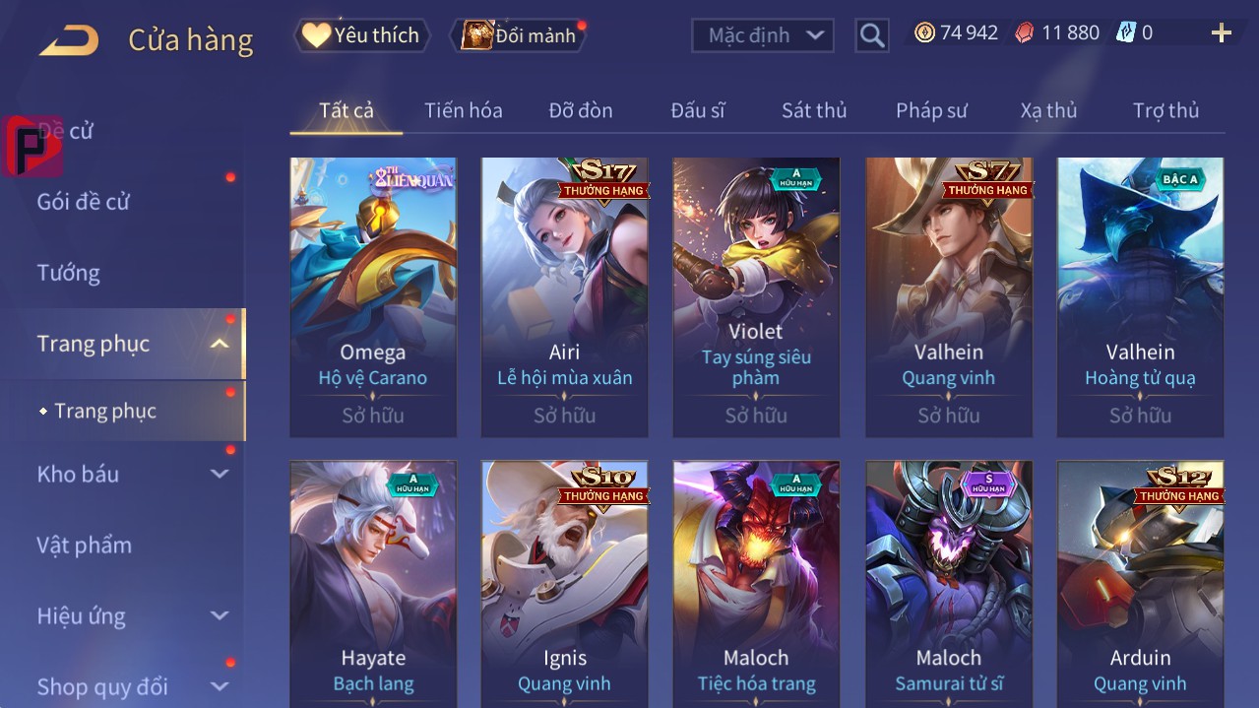Switch to the Sát thủ tab
This screenshot has height=708, width=1259.
click(x=814, y=110)
